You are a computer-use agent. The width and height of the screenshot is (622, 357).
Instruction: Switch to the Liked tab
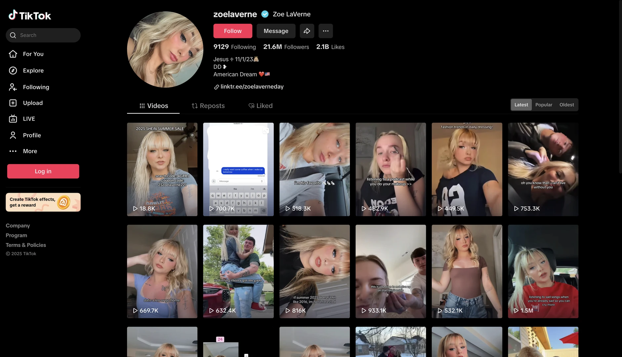[x=260, y=106]
